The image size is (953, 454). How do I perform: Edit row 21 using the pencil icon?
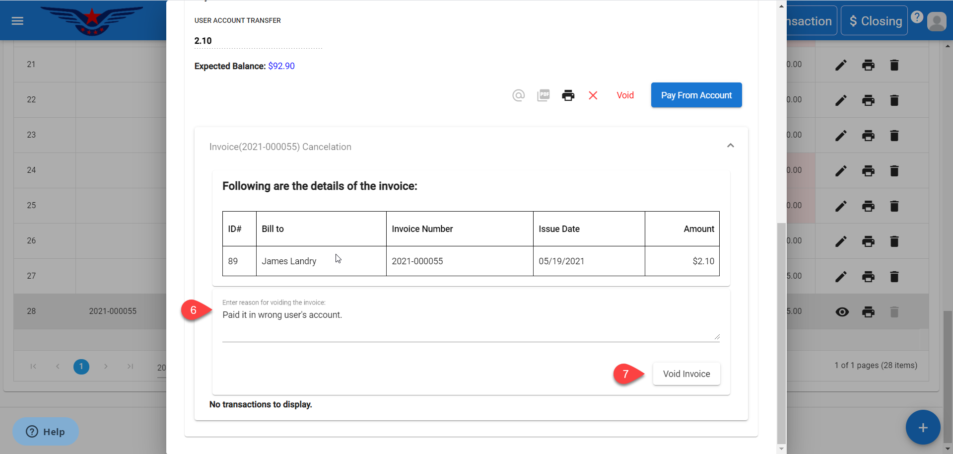[x=840, y=65]
